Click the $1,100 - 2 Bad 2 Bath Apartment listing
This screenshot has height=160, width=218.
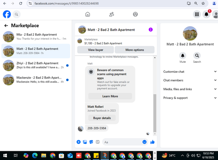coord(103,43)
